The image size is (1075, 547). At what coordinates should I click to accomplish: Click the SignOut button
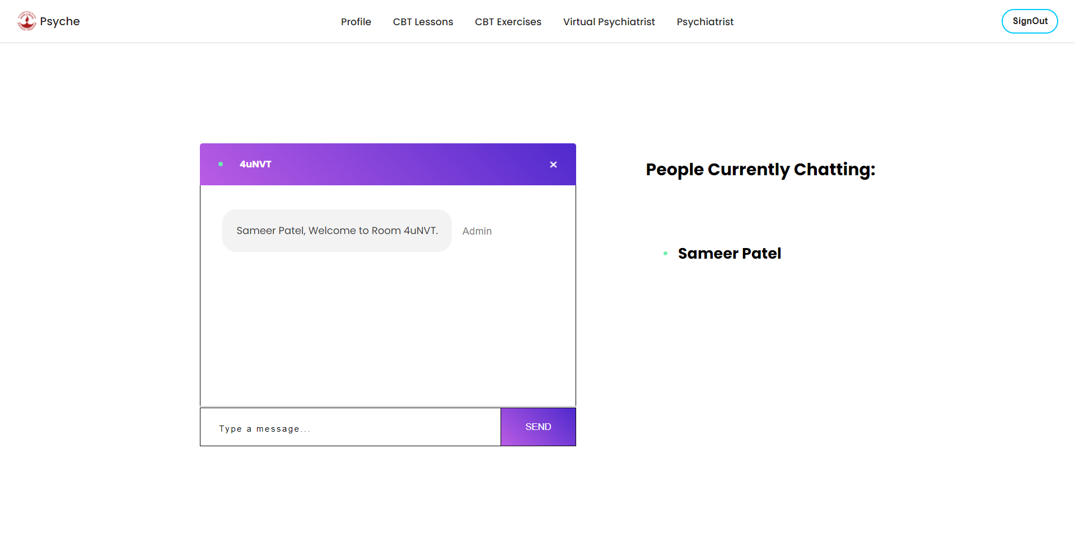1030,21
